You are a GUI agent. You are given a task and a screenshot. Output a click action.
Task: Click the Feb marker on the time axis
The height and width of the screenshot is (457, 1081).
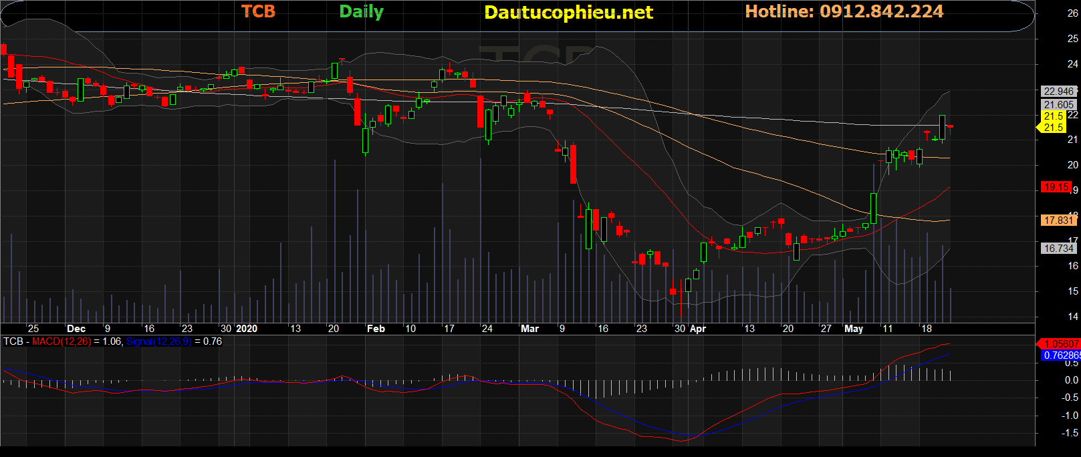click(x=376, y=329)
